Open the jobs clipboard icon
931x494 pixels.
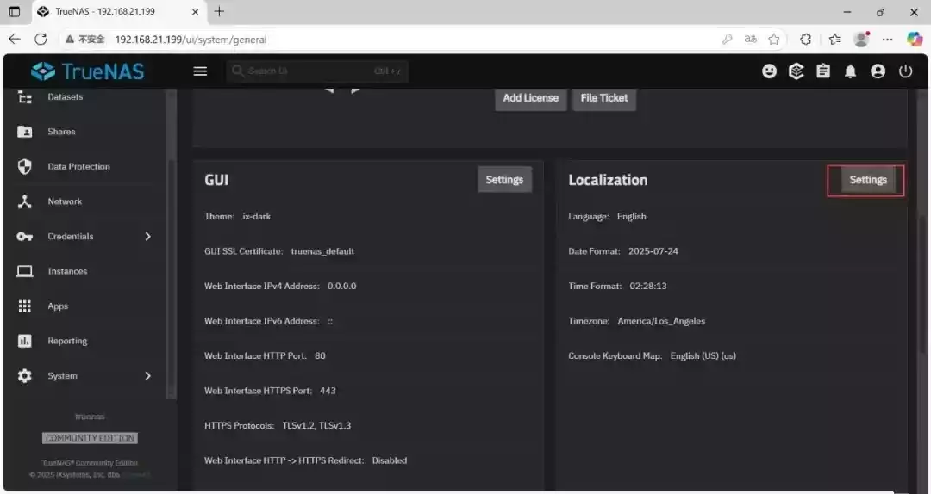tap(823, 71)
